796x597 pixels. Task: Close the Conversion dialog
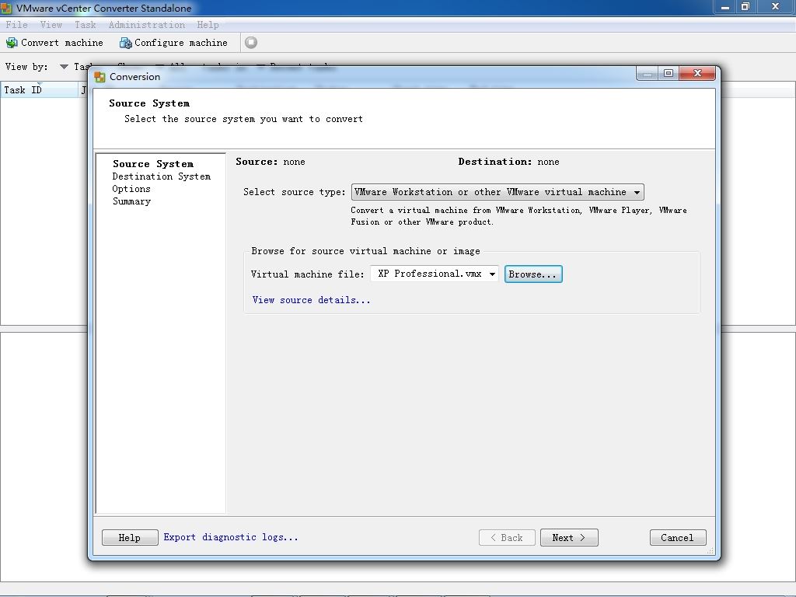tap(697, 74)
